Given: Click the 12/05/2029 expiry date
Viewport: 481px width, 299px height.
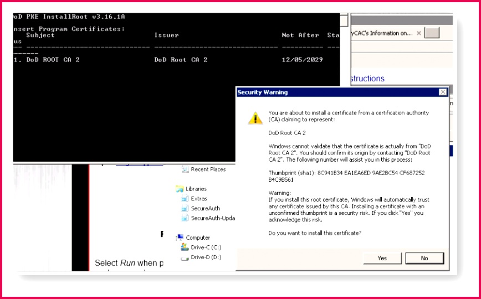Looking at the screenshot, I should [302, 60].
